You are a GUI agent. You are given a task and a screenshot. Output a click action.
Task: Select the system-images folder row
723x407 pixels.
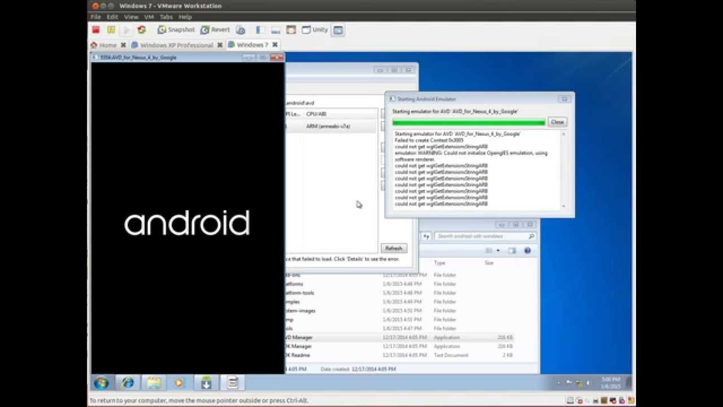click(400, 311)
